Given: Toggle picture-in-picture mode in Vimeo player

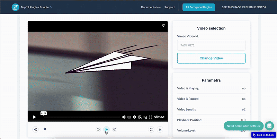Looking at the screenshot, I should (145, 117).
